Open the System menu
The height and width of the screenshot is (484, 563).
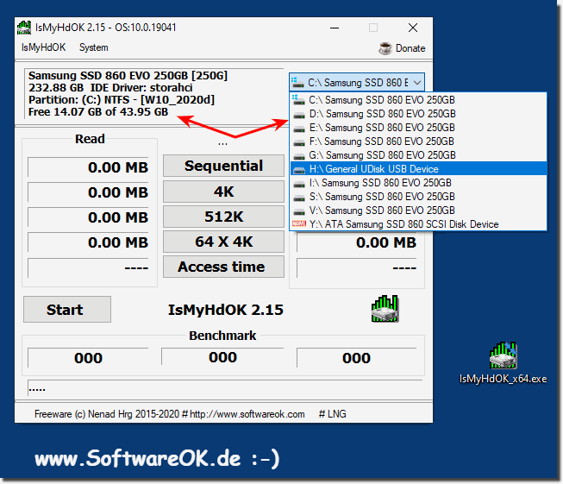point(93,47)
